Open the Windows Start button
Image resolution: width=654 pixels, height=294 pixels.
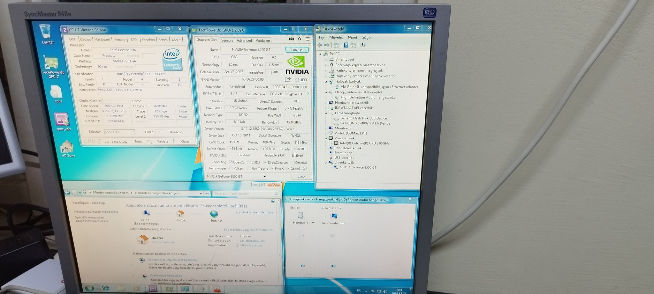click(x=89, y=288)
